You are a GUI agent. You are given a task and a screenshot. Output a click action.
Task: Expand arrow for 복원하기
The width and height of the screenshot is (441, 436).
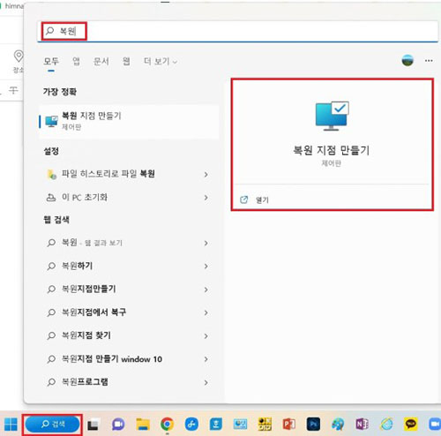[x=206, y=267]
